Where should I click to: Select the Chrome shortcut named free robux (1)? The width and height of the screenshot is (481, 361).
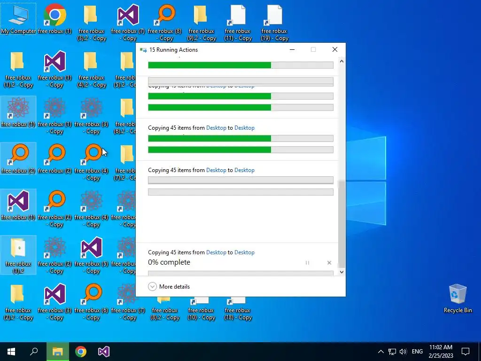[54, 19]
